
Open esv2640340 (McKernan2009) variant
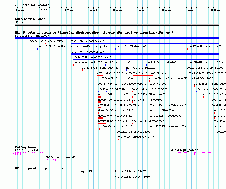coord(151,89)
